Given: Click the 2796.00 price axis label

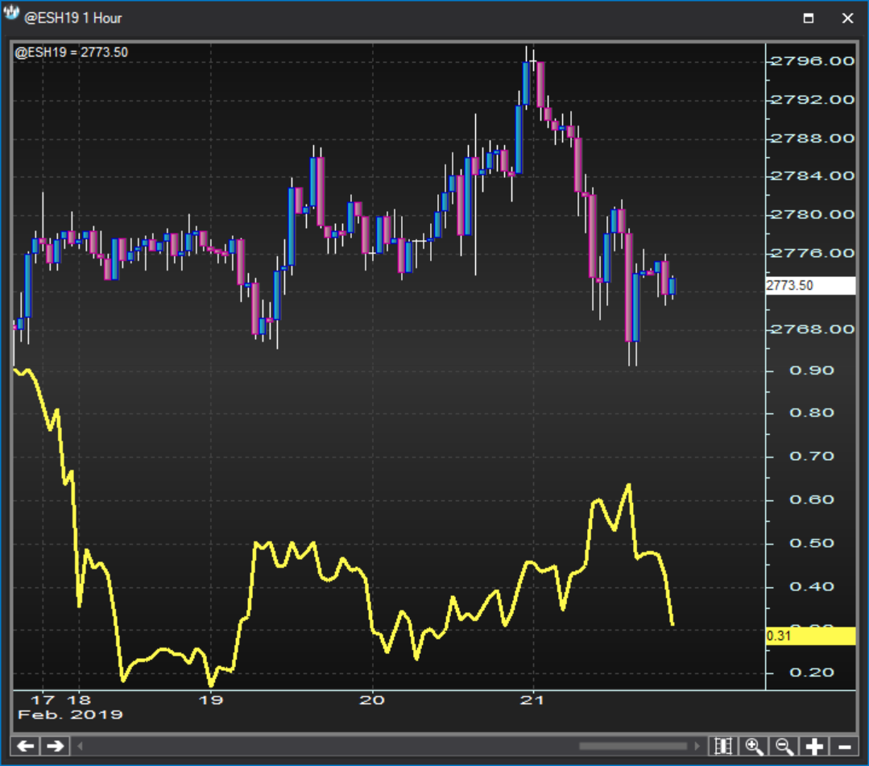Looking at the screenshot, I should [x=813, y=61].
